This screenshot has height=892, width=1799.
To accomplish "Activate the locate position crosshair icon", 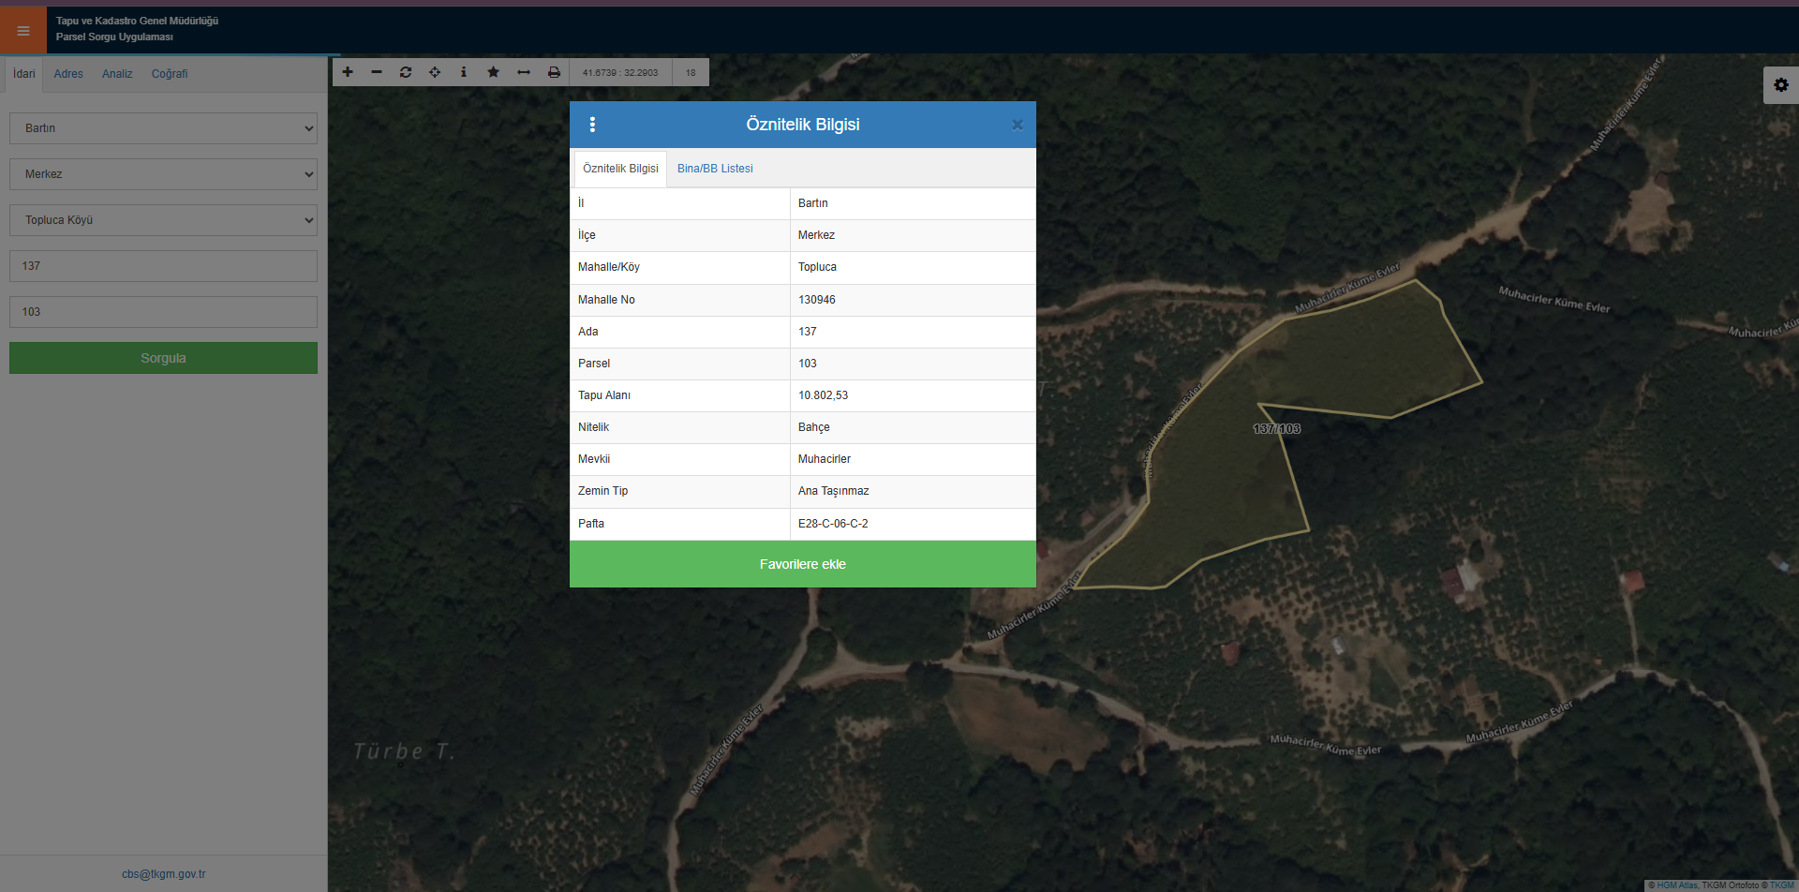I will [x=435, y=72].
